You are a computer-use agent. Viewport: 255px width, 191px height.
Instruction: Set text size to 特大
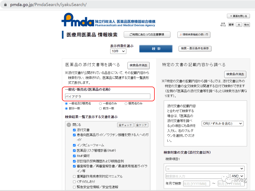(x=247, y=25)
